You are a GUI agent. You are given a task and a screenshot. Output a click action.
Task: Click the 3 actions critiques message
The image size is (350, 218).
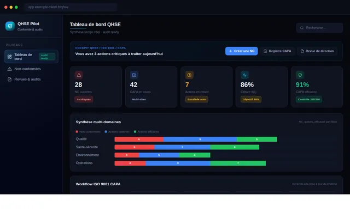coord(119,54)
